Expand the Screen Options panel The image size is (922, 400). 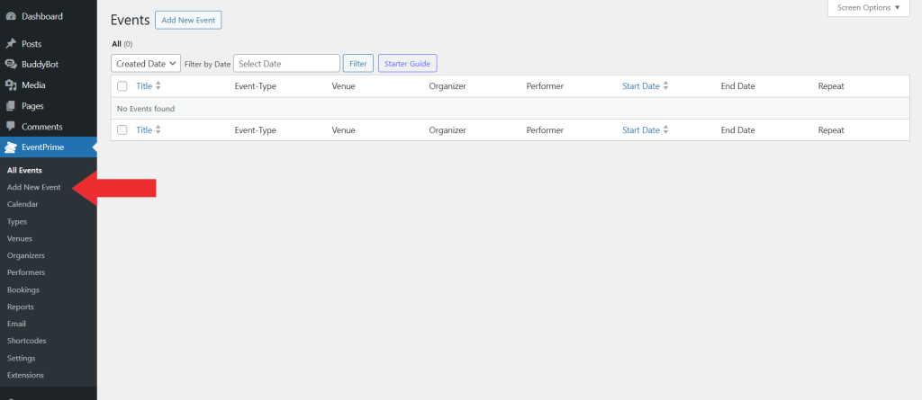[869, 7]
